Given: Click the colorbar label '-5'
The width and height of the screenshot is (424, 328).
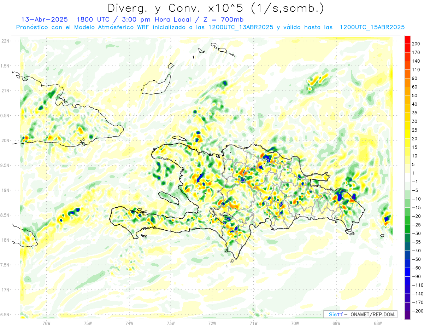Looking at the screenshot, I should coord(415,190).
